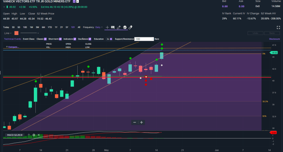Open Technical Events link
The width and height of the screenshot is (283, 152).
click(x=12, y=39)
